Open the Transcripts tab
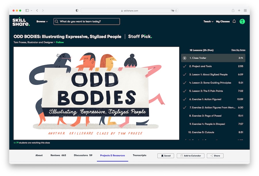This screenshot has height=176, width=259. click(x=140, y=155)
